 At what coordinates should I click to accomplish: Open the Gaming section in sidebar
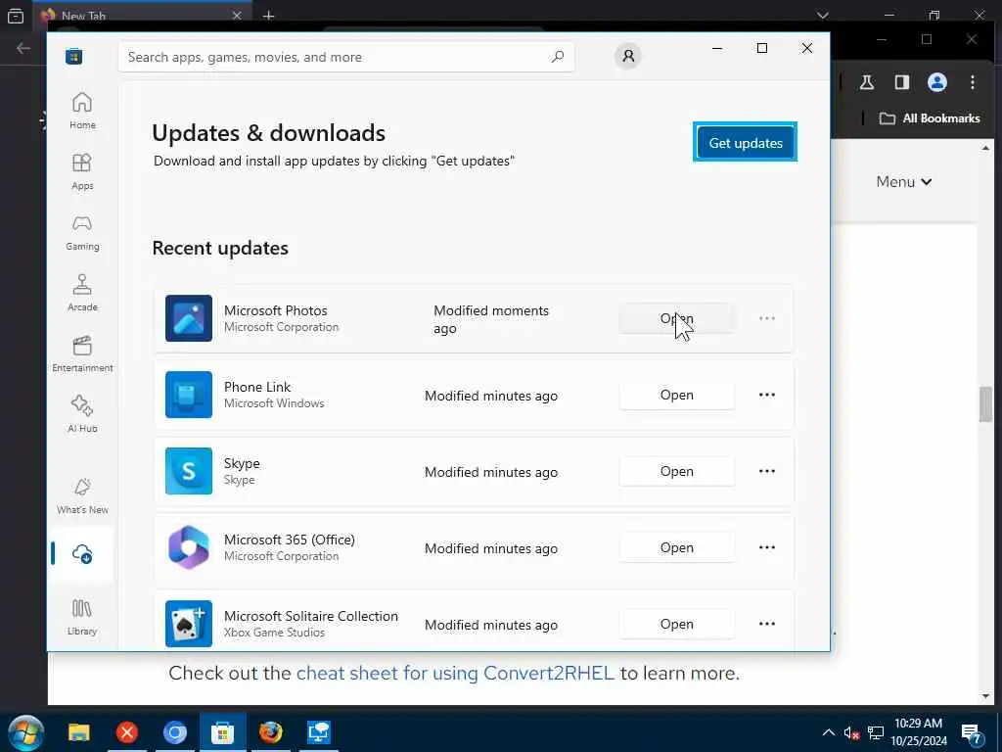pos(82,232)
